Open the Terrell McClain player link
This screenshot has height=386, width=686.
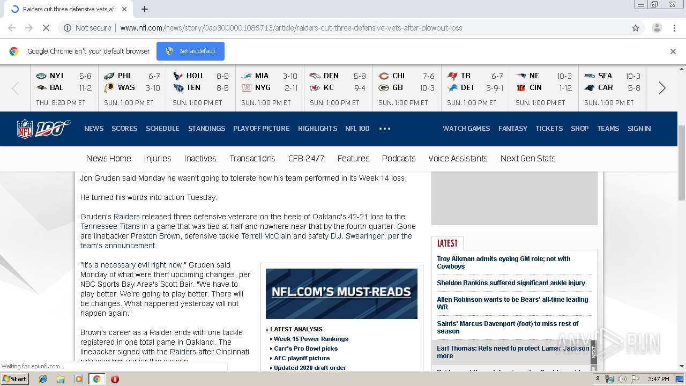(x=266, y=236)
